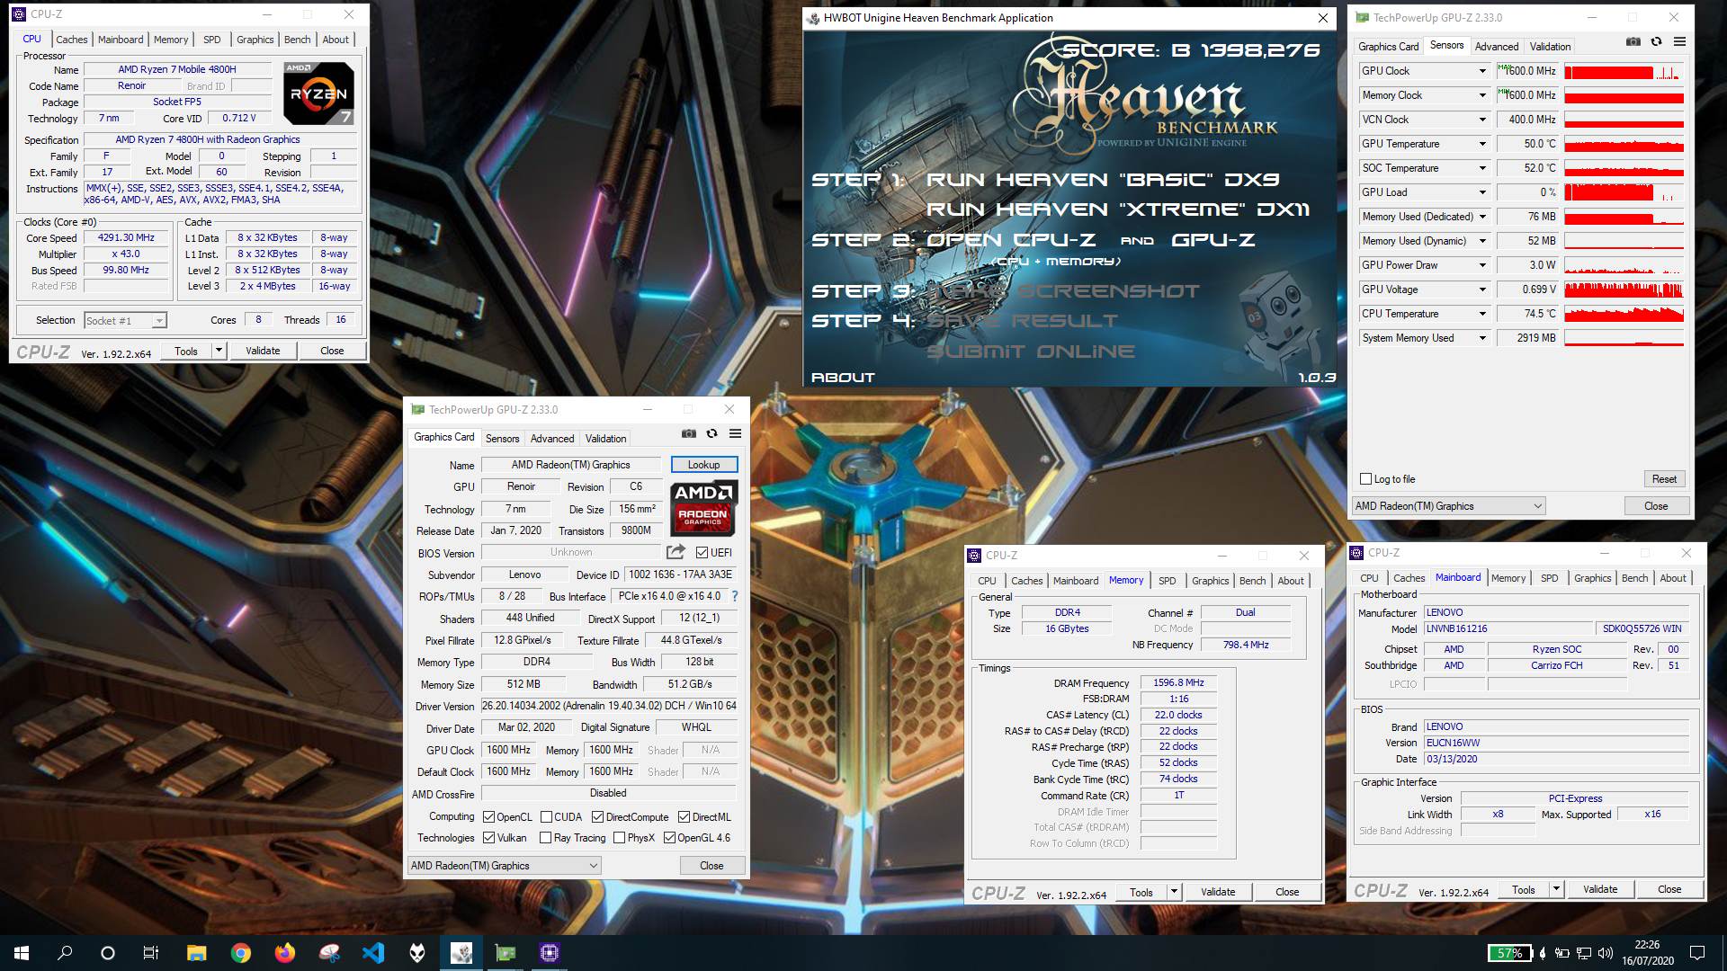
Task: Open GPU Clock sensor dropdown
Action: pyautogui.click(x=1482, y=71)
